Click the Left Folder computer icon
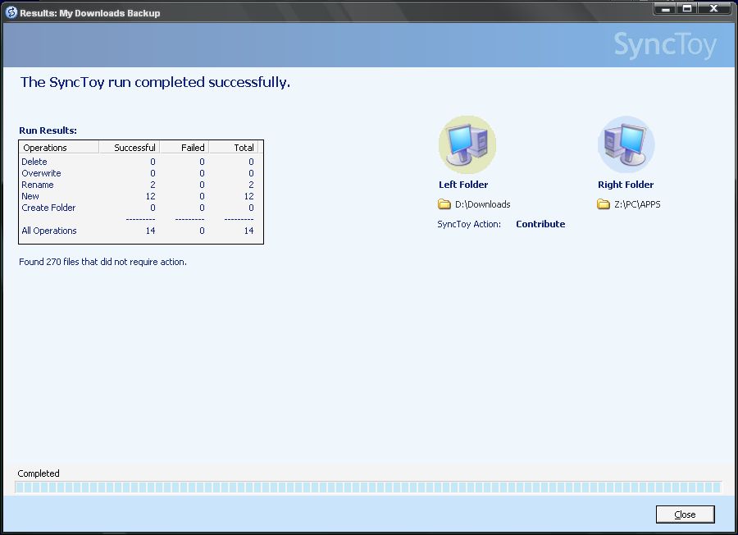This screenshot has height=535, width=738. [467, 144]
